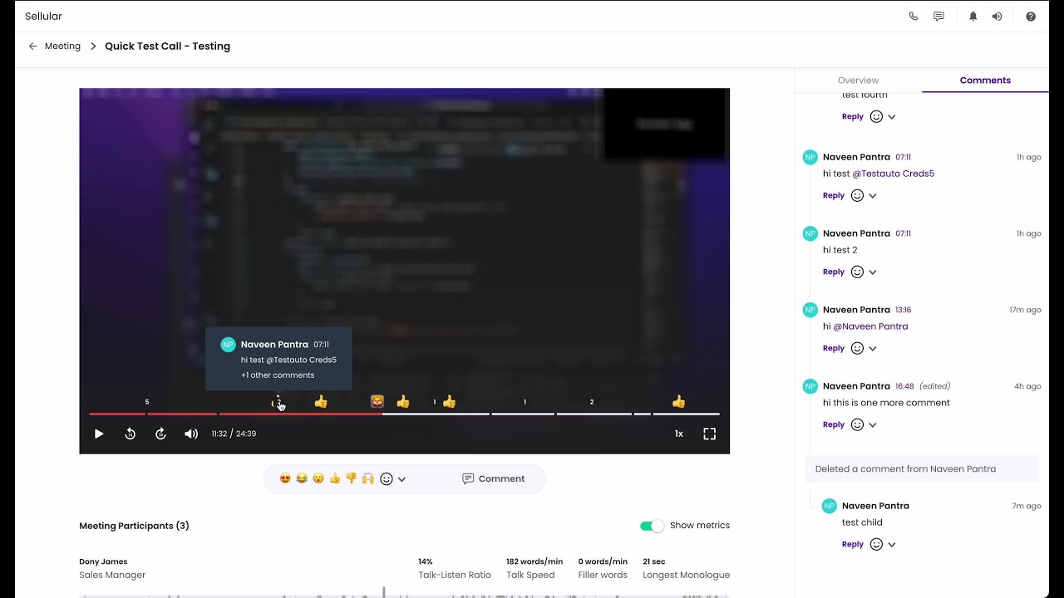1064x598 pixels.
Task: React with thumbs up emoji
Action: point(335,478)
